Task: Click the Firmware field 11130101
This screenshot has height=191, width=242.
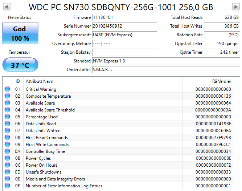Action: (x=124, y=17)
